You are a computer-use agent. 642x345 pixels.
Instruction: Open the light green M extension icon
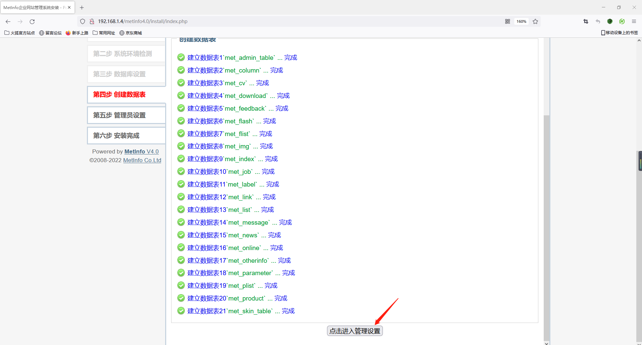point(622,21)
